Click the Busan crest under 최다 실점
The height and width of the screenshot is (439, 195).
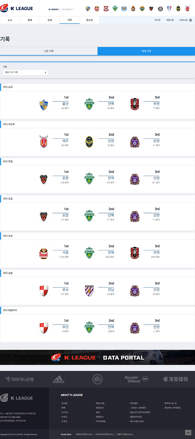point(44,291)
